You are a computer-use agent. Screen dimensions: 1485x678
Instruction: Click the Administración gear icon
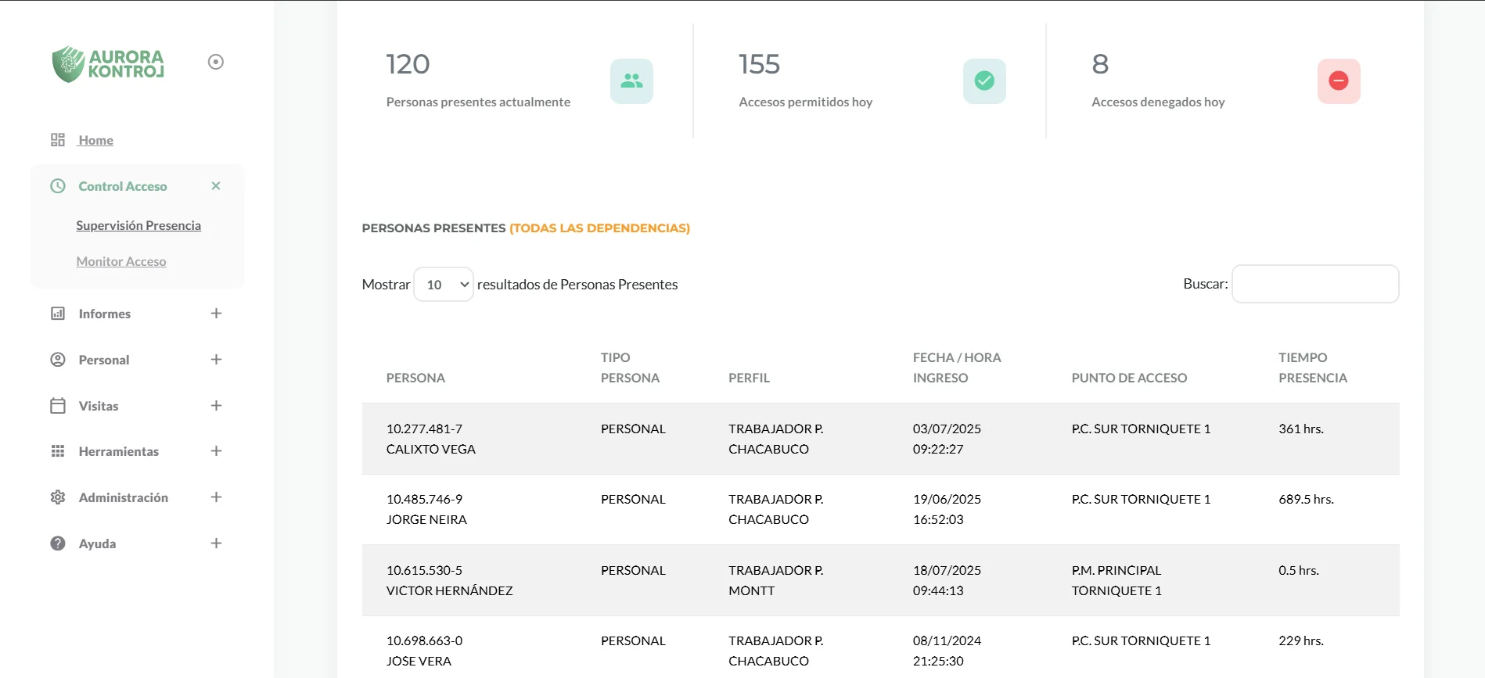pyautogui.click(x=58, y=497)
